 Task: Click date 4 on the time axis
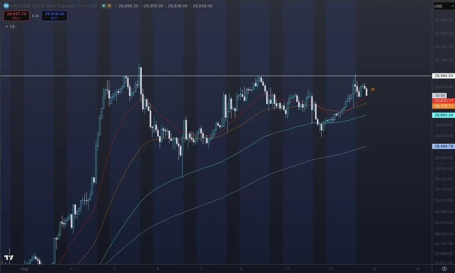71,269
